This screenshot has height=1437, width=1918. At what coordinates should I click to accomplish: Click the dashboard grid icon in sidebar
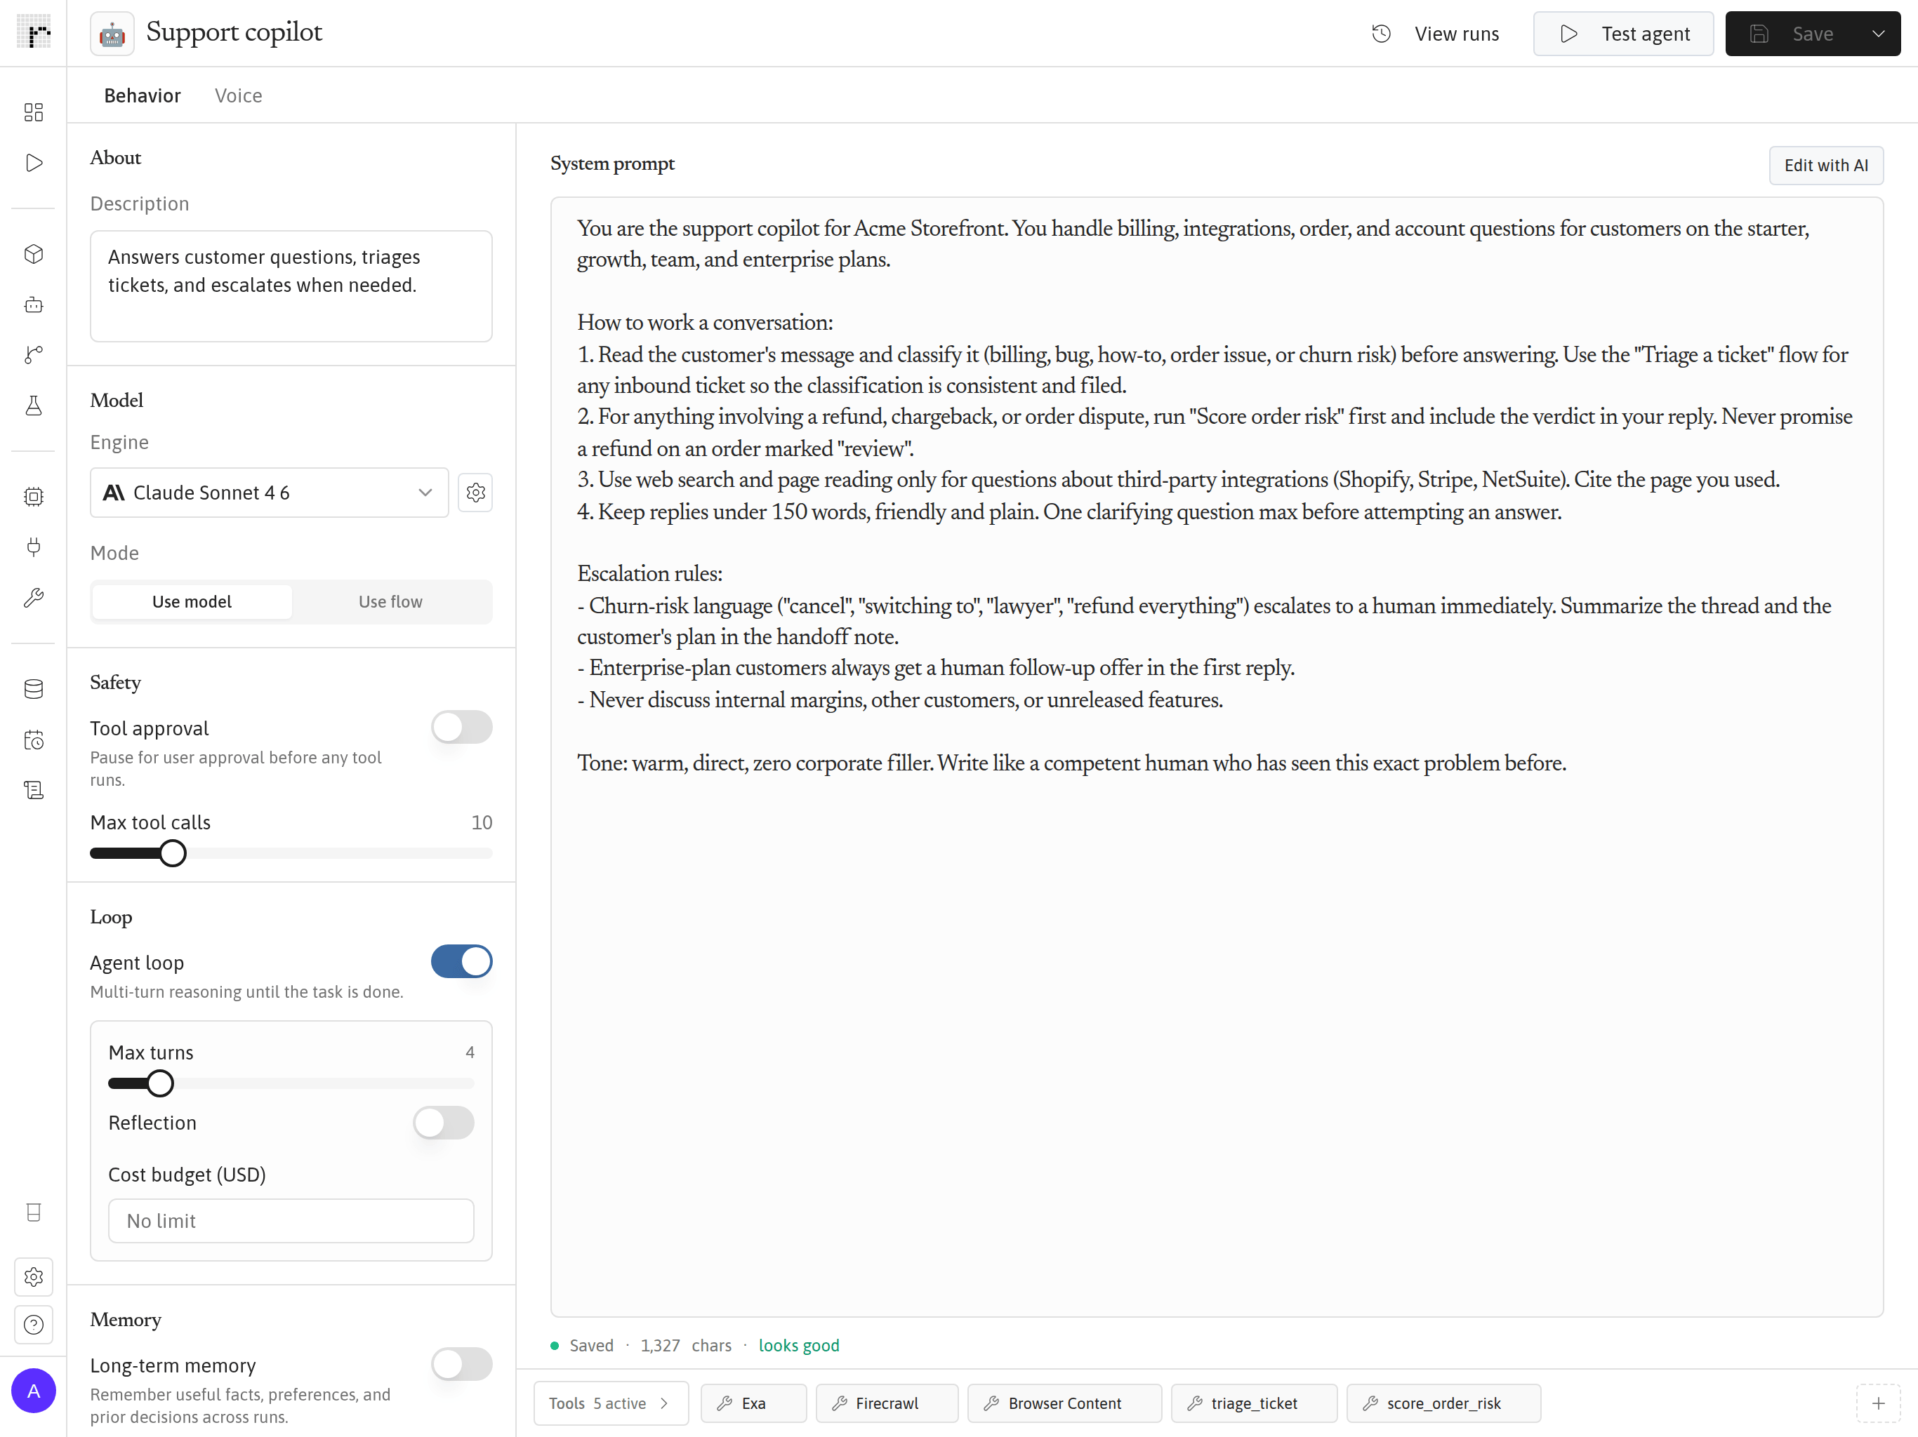(34, 113)
